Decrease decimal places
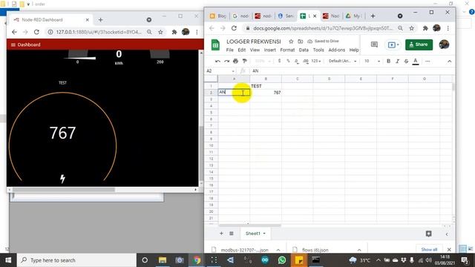 coord(297,61)
